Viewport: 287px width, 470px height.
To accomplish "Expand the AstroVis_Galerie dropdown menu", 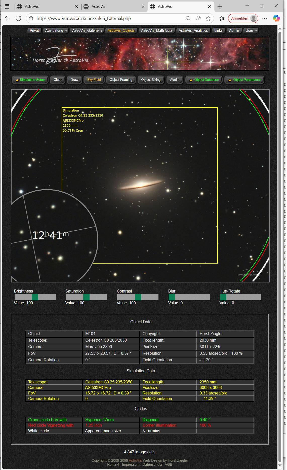I will click(x=87, y=30).
